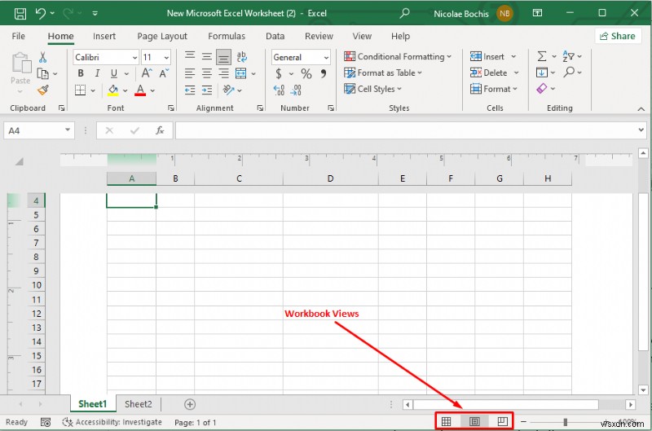Image resolution: width=652 pixels, height=431 pixels.
Task: Toggle Center horizontal text alignment
Action: 207,73
